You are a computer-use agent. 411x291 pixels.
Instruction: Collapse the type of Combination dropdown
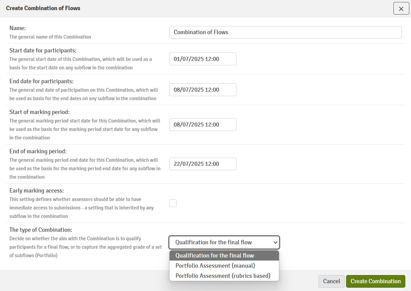pyautogui.click(x=224, y=242)
